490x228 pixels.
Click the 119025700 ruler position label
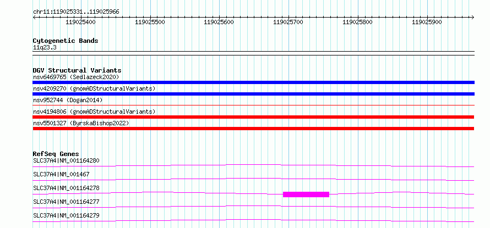click(x=288, y=22)
